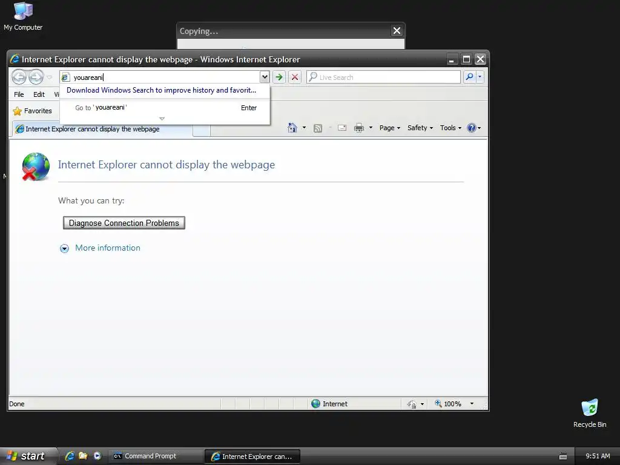Maximize the Internet Explorer window

pos(466,59)
